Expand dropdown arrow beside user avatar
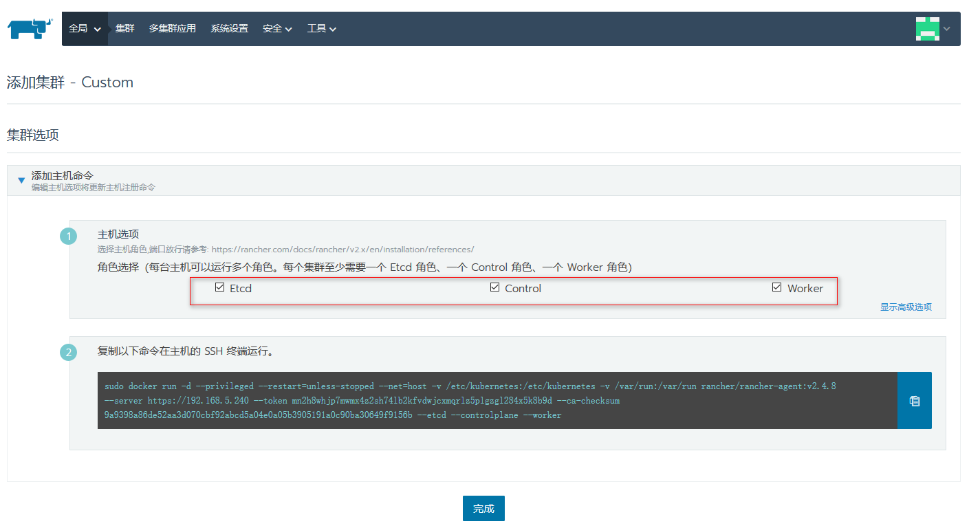969x528 pixels. click(x=947, y=29)
